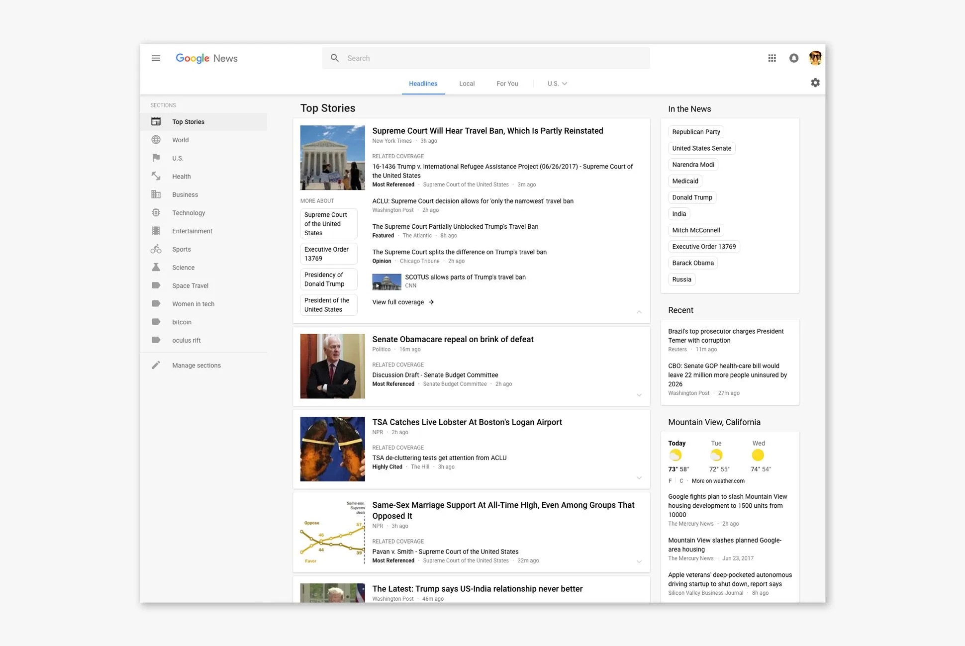The width and height of the screenshot is (965, 646).
Task: Switch weather temperature to Celsius
Action: (x=681, y=480)
